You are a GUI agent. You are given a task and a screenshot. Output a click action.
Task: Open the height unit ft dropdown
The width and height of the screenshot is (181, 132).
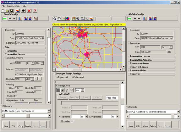[33, 63]
